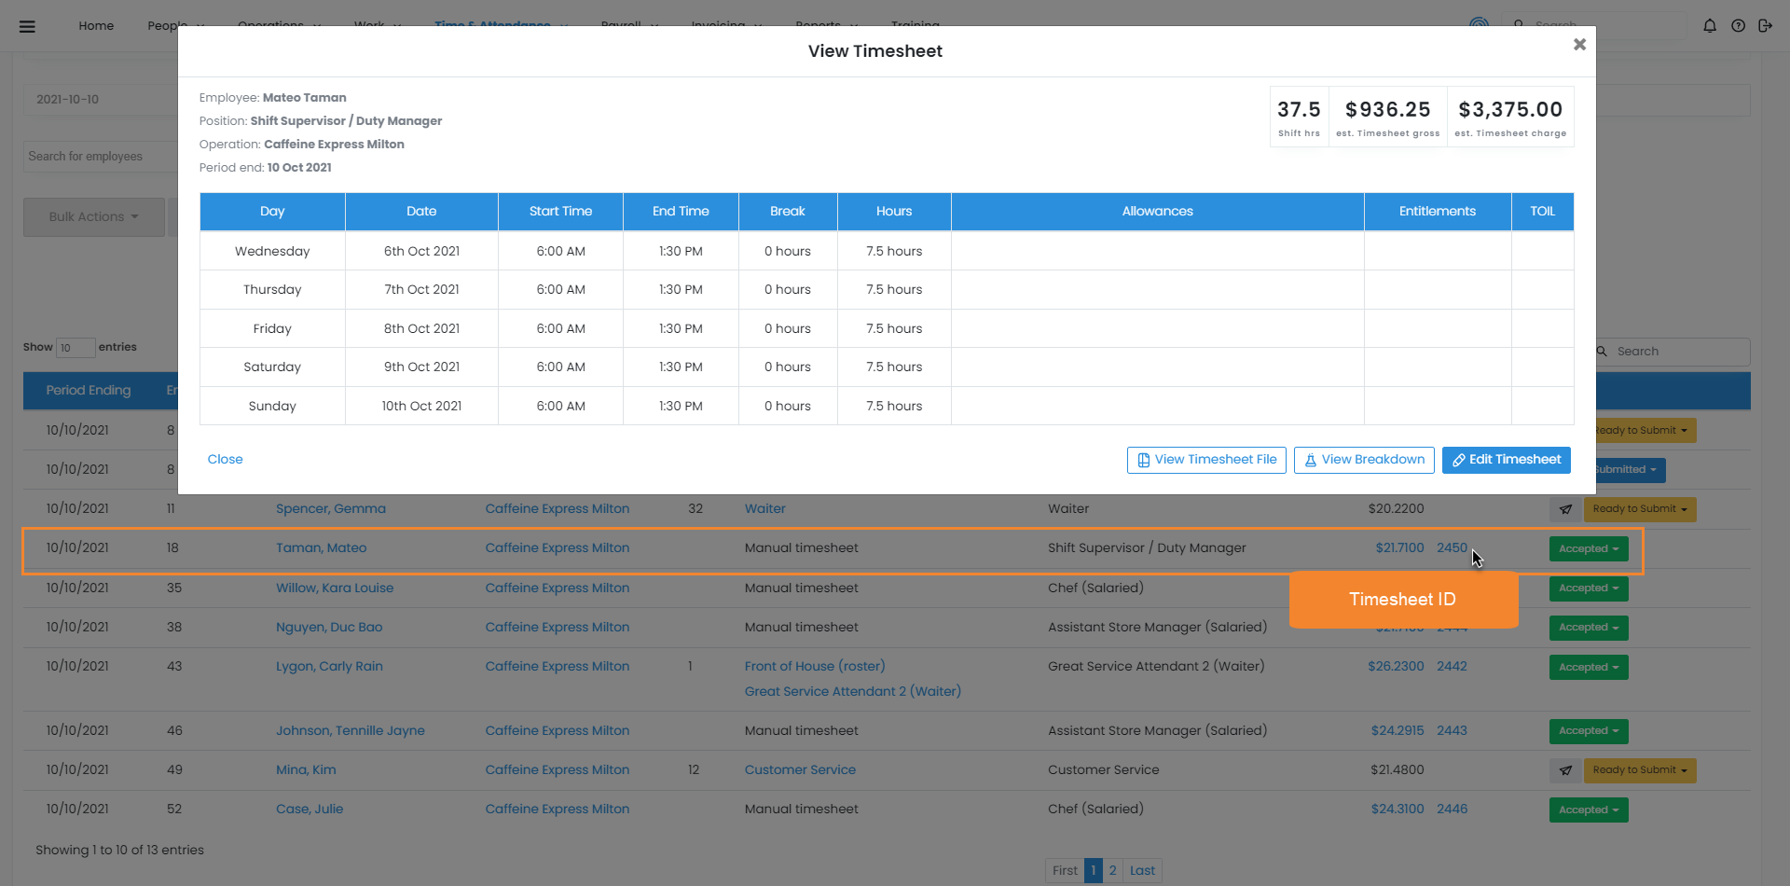Open employee link Spencer, Gemma

[331, 508]
